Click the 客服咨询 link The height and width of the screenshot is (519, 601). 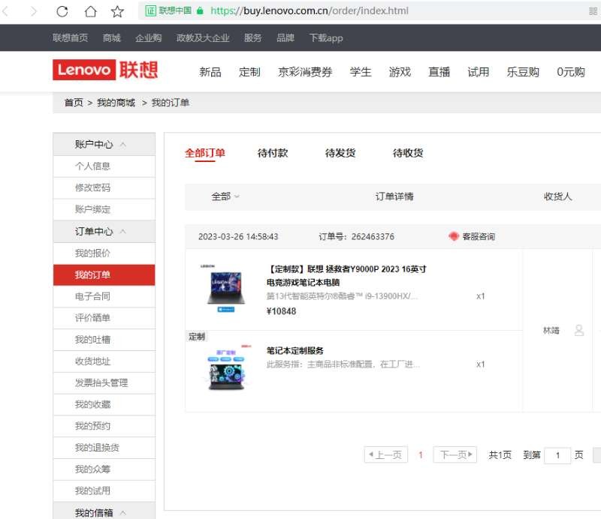click(x=479, y=236)
